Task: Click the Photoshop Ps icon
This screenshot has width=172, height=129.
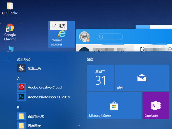Action: (x=21, y=97)
